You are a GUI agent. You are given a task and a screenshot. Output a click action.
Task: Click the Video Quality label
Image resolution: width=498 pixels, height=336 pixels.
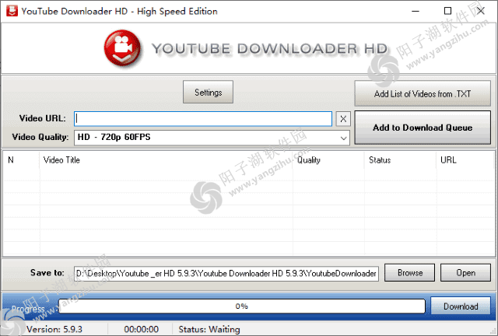tap(40, 137)
